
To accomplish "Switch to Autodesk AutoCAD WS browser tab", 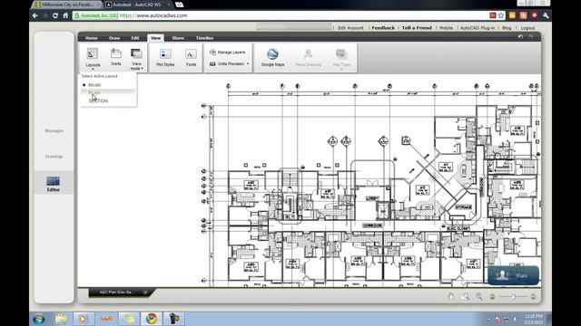I will (x=137, y=5).
